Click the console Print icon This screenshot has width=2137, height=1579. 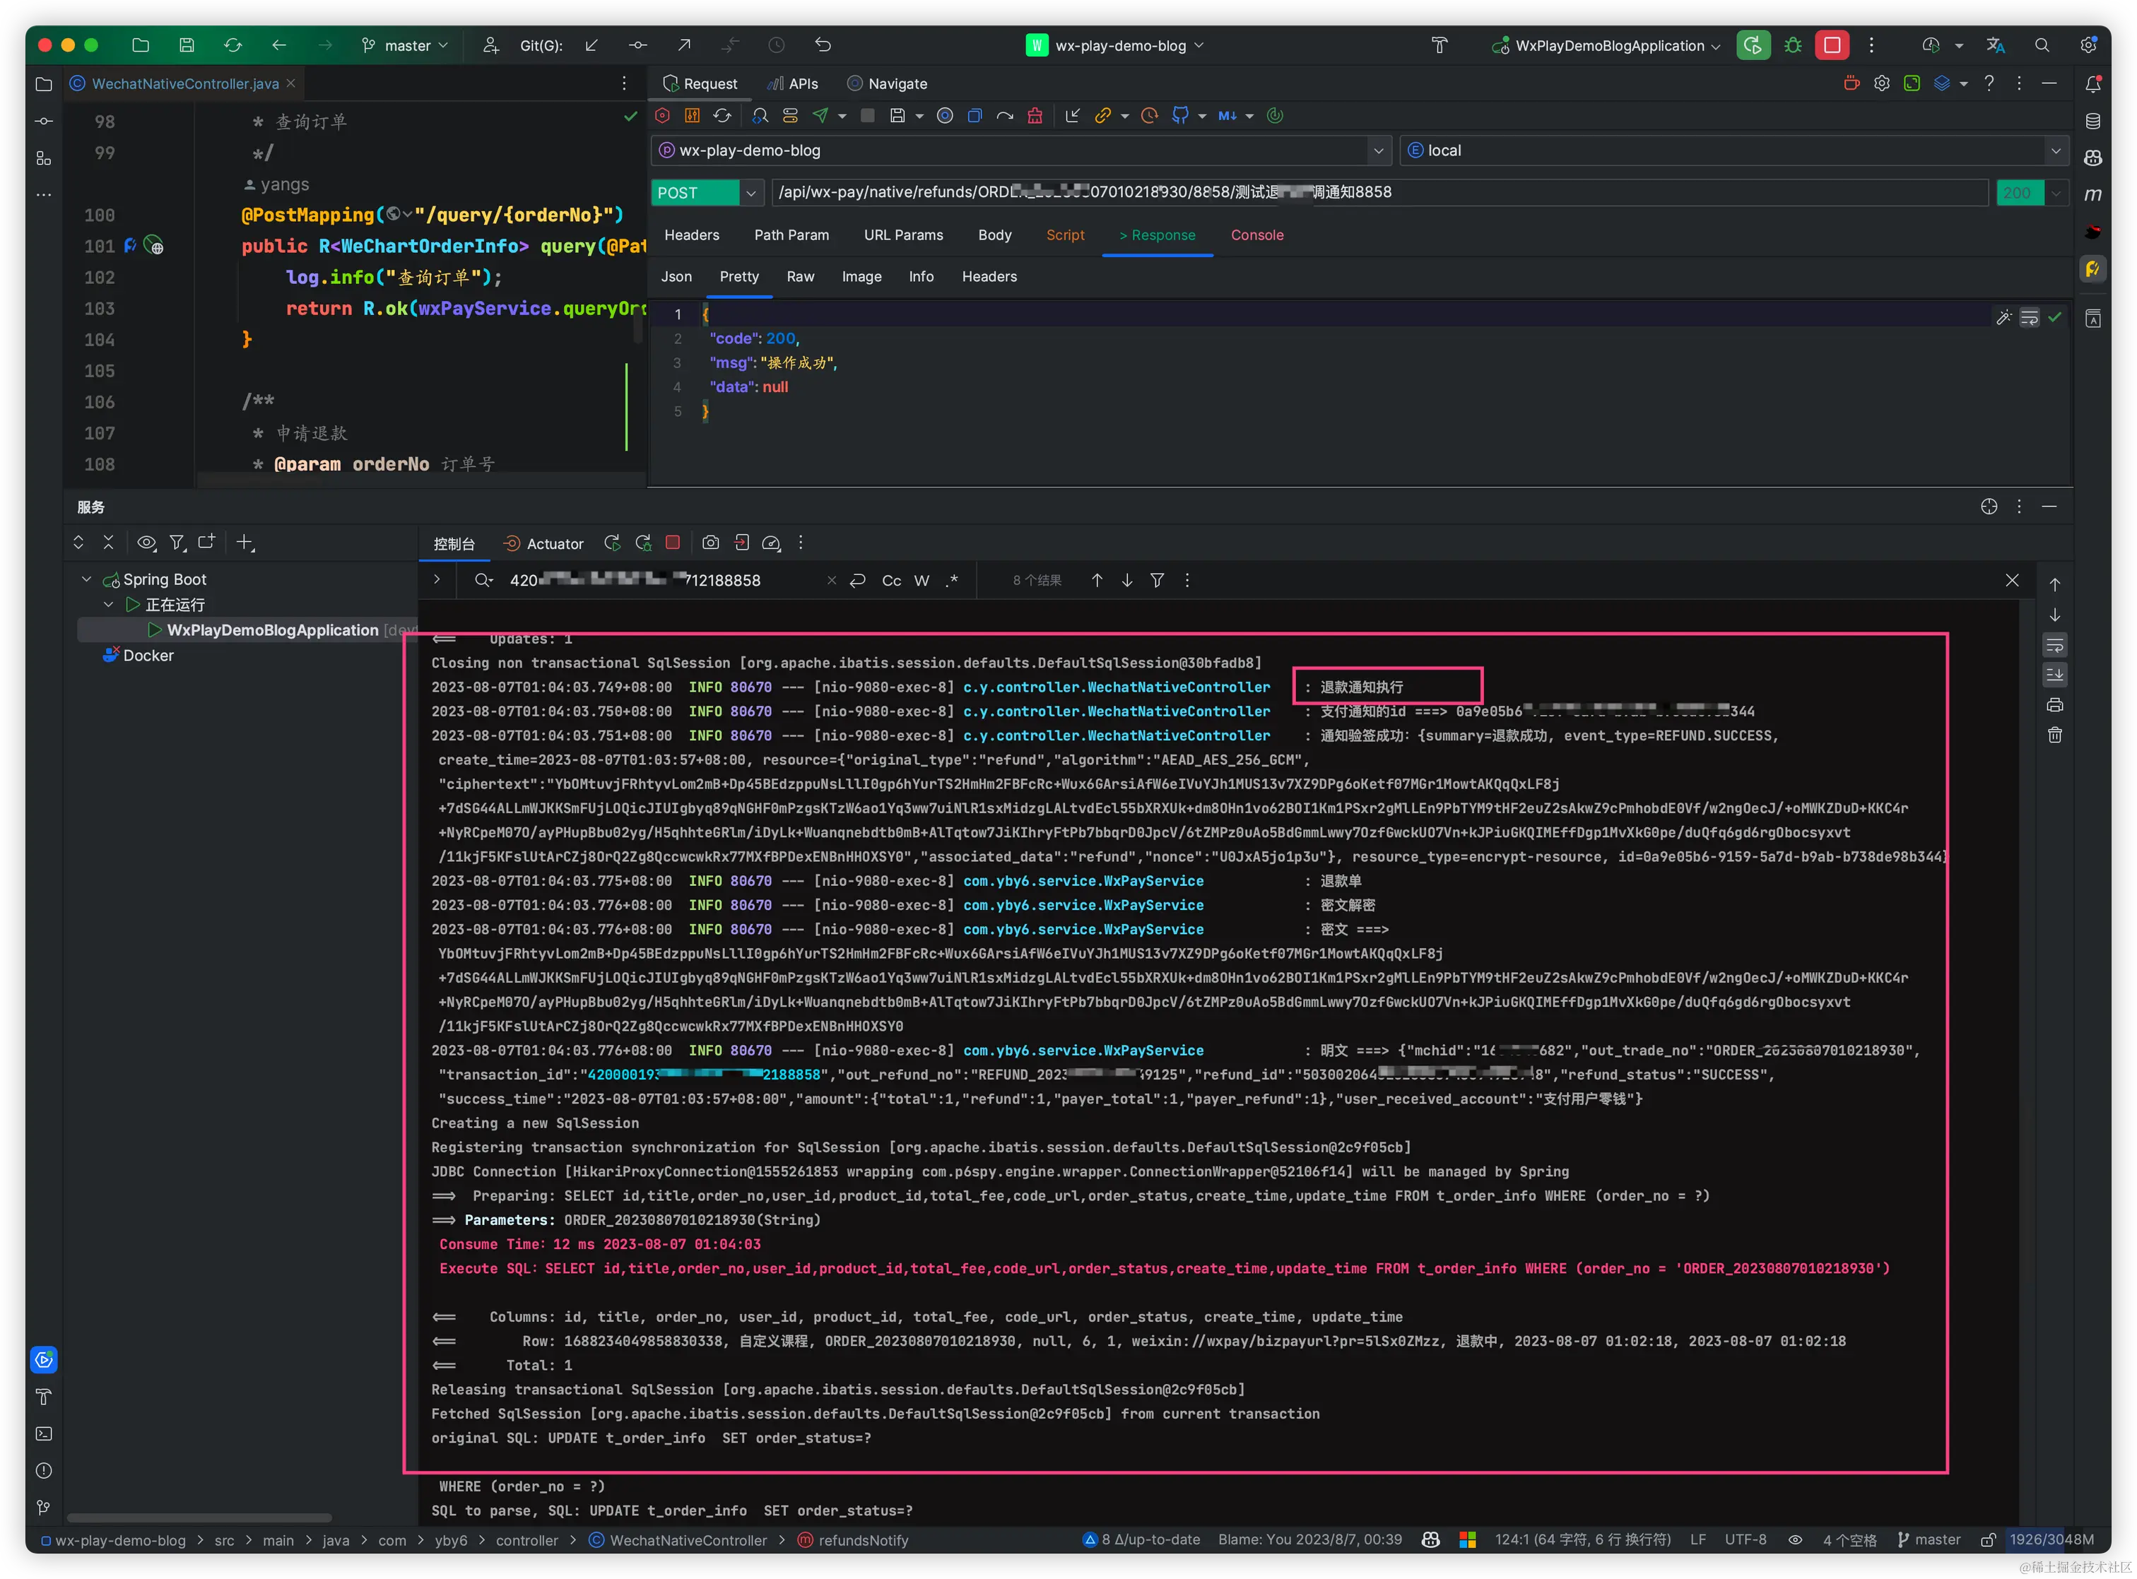[2055, 705]
